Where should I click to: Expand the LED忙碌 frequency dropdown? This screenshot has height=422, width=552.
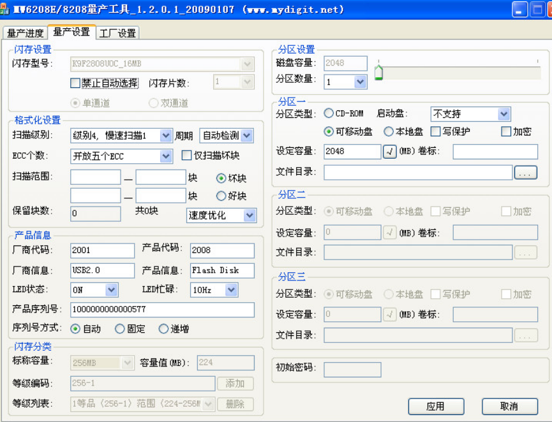(x=231, y=290)
